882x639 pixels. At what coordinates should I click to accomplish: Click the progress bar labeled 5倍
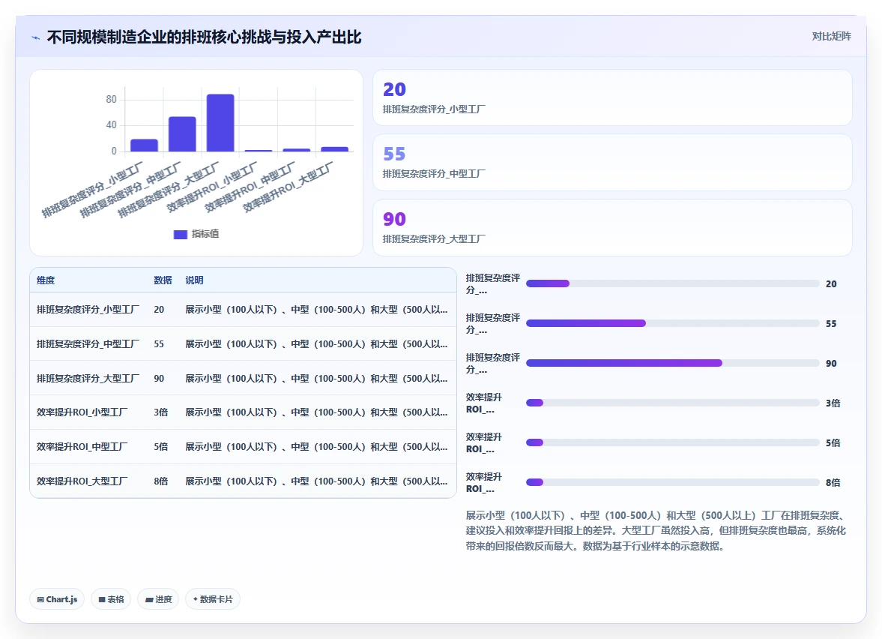point(672,442)
